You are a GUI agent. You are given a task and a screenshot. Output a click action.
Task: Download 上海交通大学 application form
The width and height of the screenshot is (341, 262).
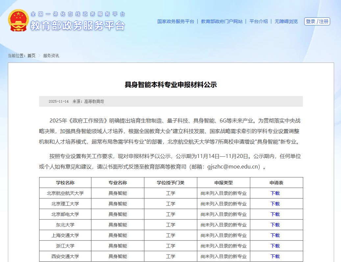tap(275, 235)
